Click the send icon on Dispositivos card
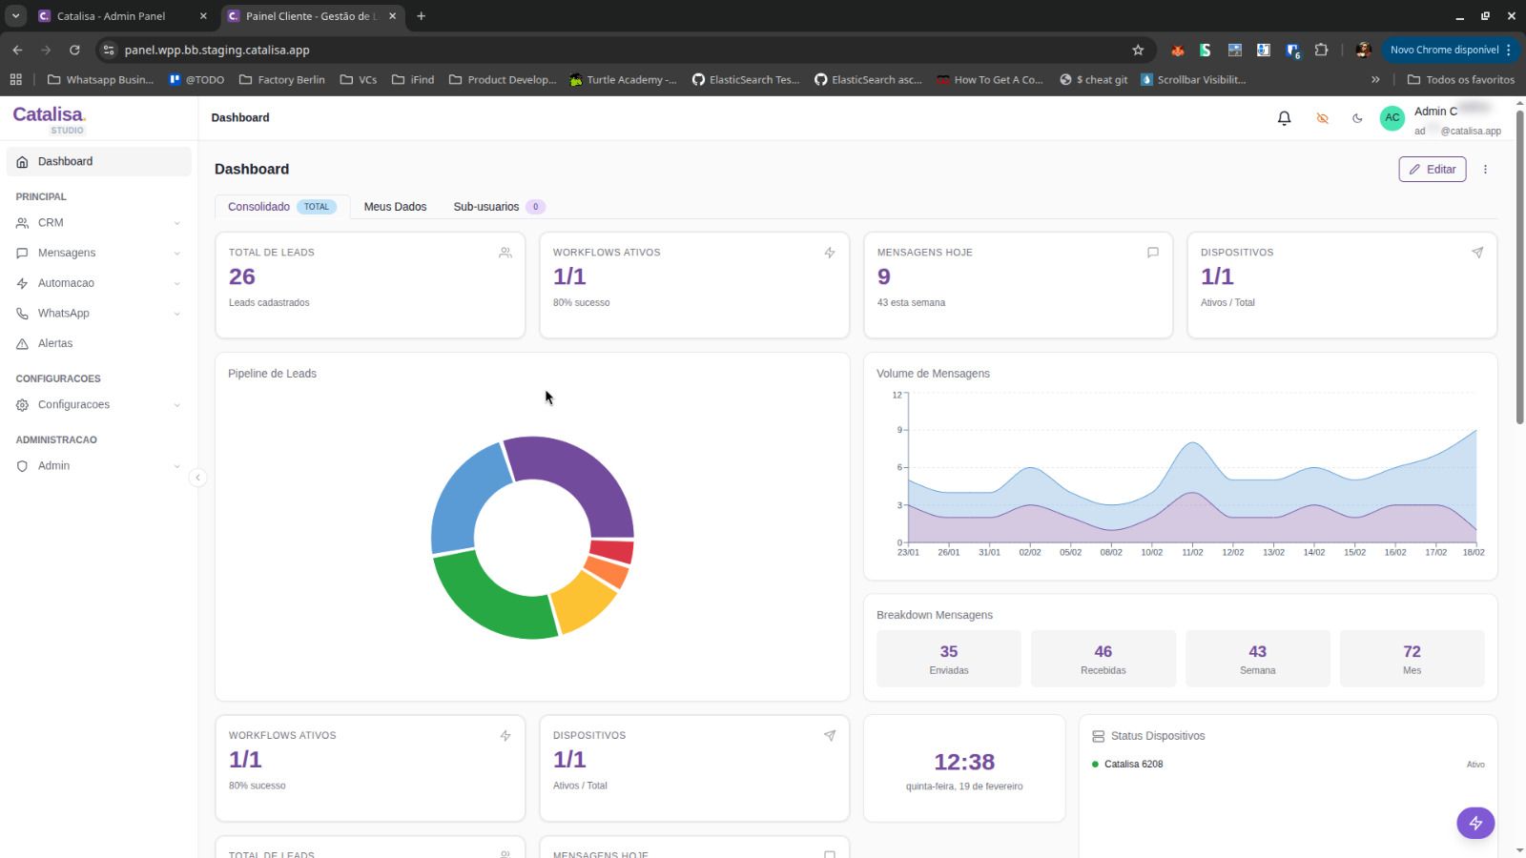This screenshot has width=1526, height=858. (1476, 253)
